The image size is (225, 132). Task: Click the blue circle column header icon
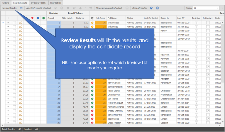(38, 18)
